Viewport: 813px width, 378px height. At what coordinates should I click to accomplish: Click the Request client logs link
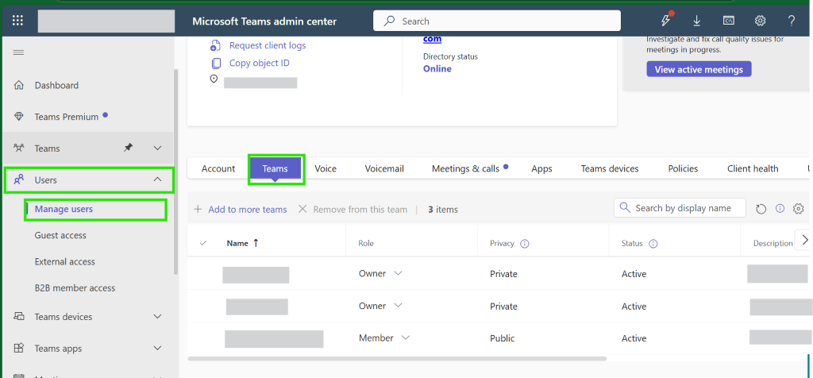[268, 45]
